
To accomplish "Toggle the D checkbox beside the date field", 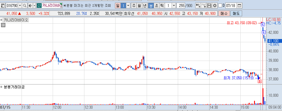I will (x=220, y=6).
